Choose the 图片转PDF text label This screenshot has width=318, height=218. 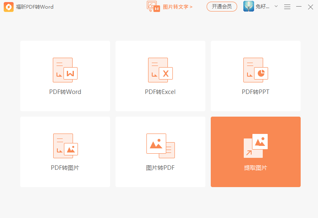pyautogui.click(x=160, y=168)
